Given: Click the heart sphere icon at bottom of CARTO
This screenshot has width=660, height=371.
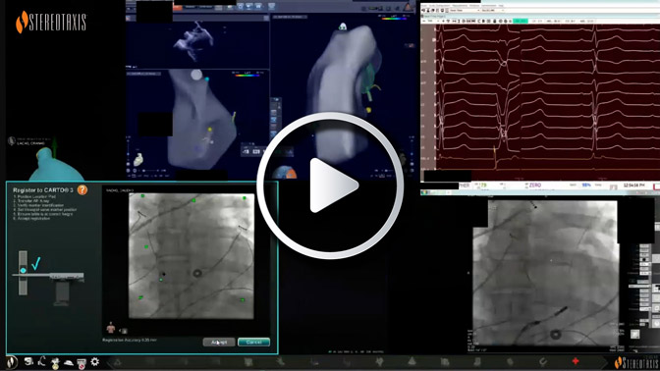Looking at the screenshot, I should (285, 173).
